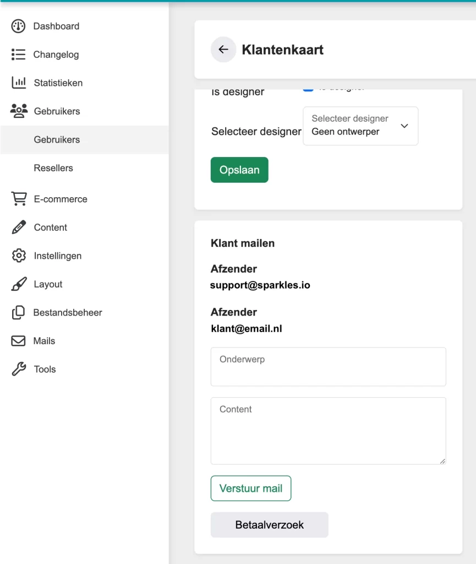Click the Statistieken bar chart icon
Viewport: 476px width, 564px height.
[18, 83]
